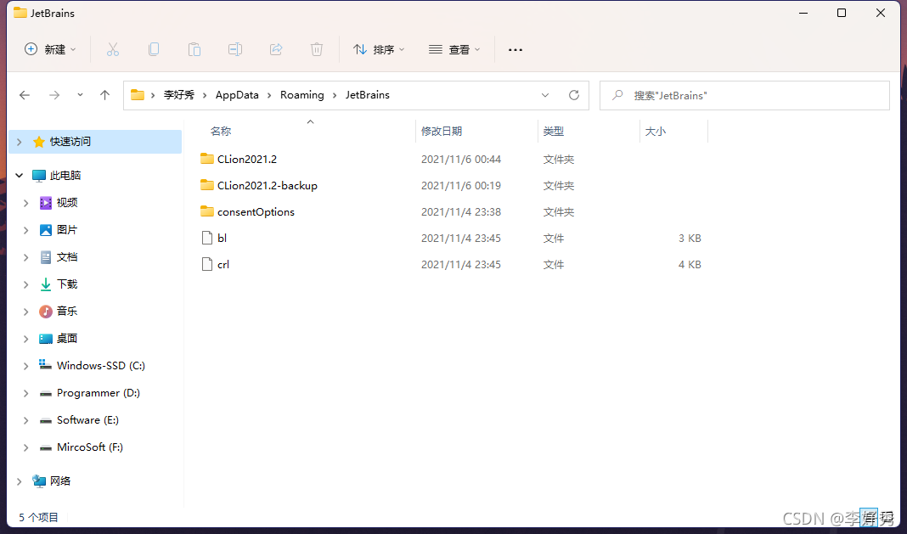Select 网络 in navigation pane
This screenshot has width=907, height=534.
[59, 481]
